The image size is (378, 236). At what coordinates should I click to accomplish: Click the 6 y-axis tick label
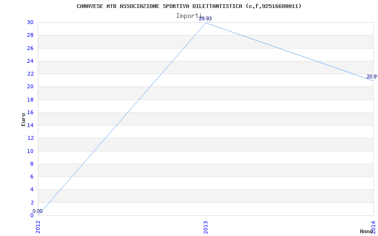pyautogui.click(x=32, y=177)
